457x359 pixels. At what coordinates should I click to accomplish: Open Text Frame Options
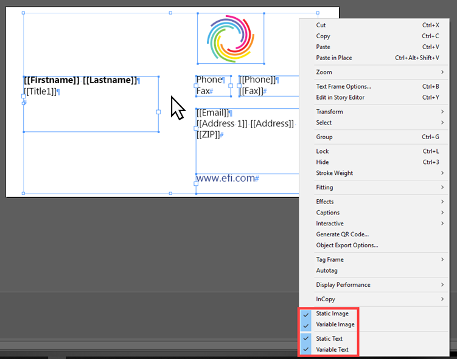(343, 87)
